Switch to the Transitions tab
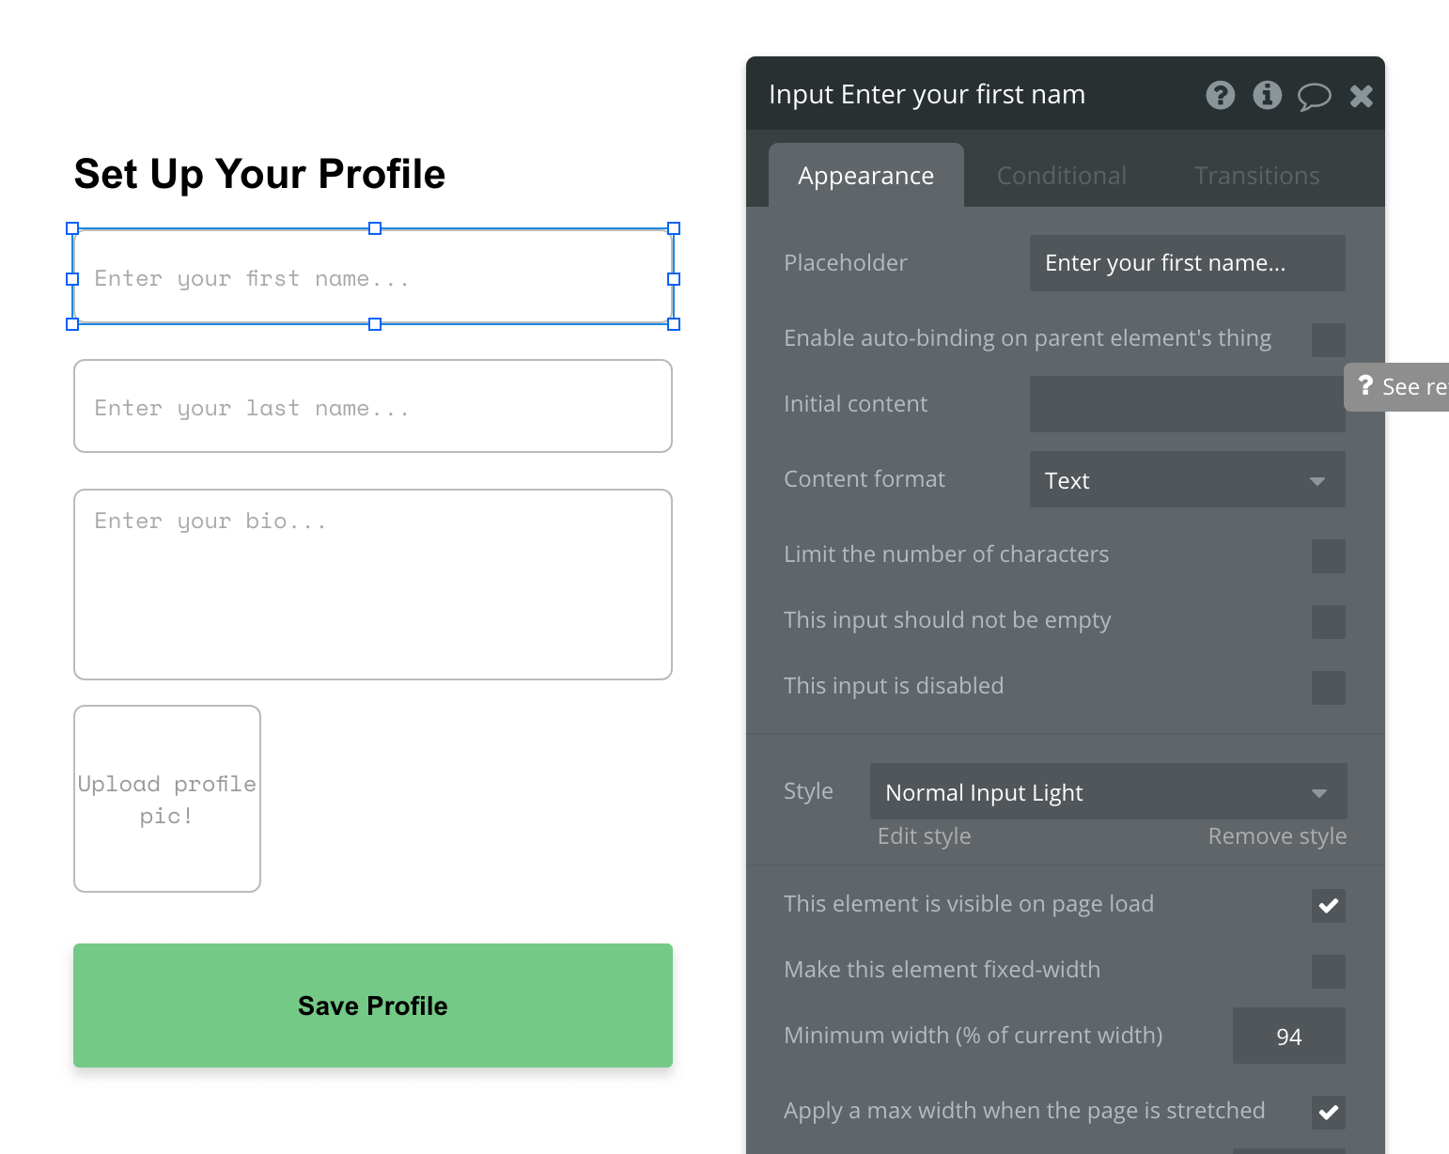The image size is (1449, 1154). pyautogui.click(x=1256, y=175)
